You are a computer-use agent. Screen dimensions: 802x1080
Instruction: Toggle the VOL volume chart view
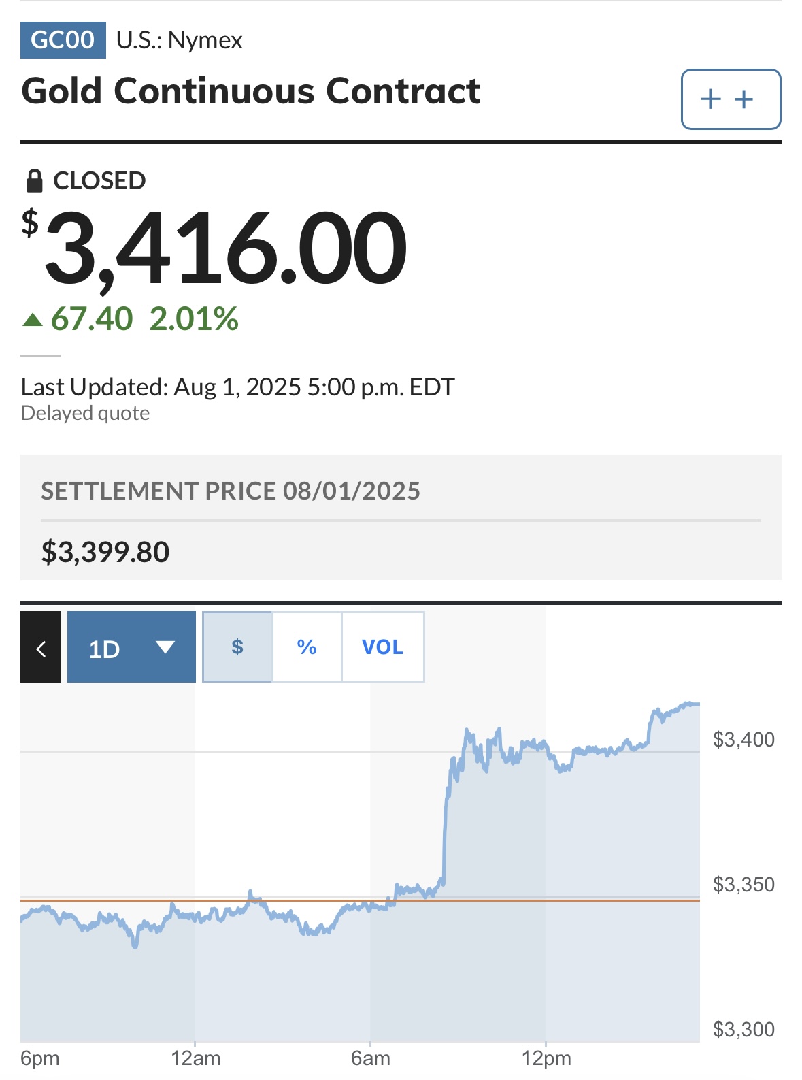(383, 647)
